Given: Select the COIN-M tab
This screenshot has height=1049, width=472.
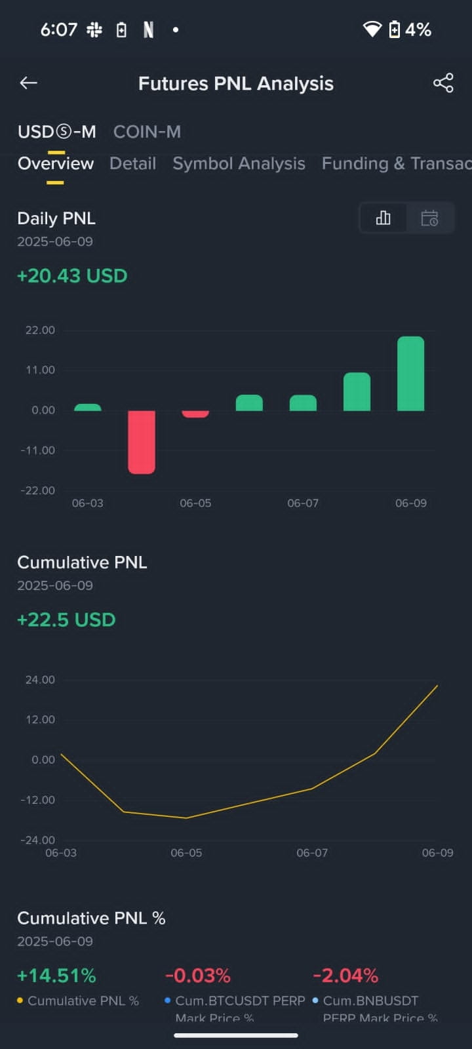Looking at the screenshot, I should 147,132.
